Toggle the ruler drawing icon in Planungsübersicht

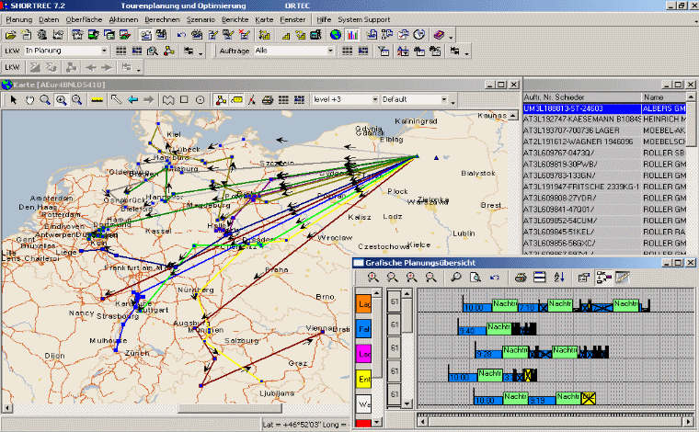tap(622, 278)
